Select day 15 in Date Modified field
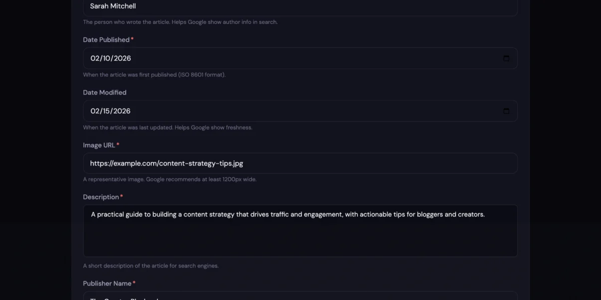Screen dimensions: 601x300 point(106,111)
